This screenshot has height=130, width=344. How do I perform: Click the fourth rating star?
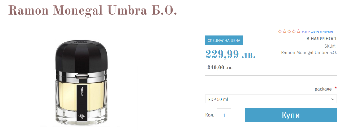click(294, 32)
